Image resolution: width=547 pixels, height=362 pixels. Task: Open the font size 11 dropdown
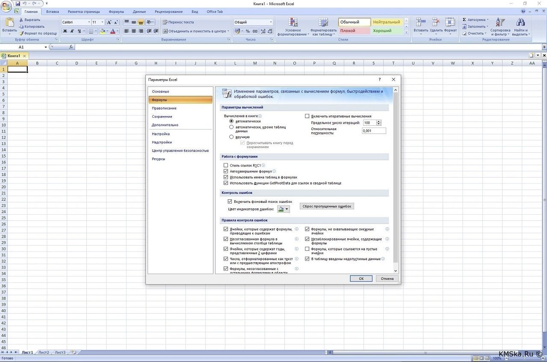tap(102, 22)
